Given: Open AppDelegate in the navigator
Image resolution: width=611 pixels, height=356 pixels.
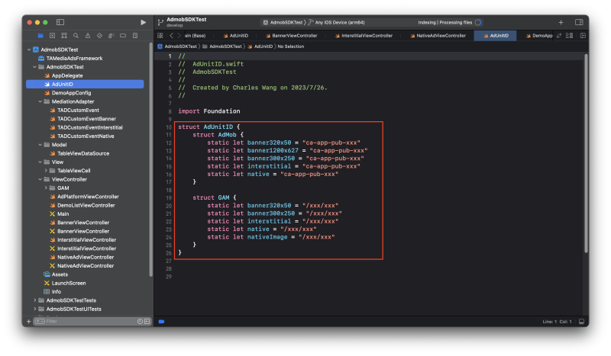Looking at the screenshot, I should (x=67, y=75).
